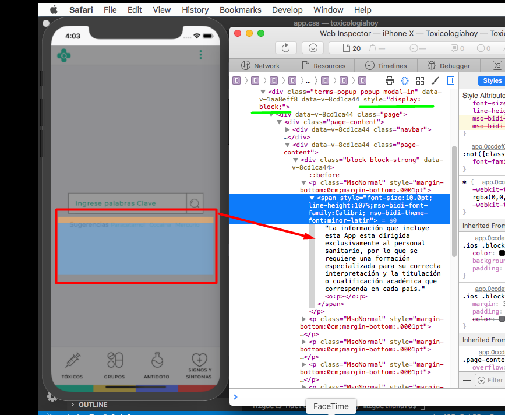Open the History menu
The image size is (505, 415).
point(195,10)
